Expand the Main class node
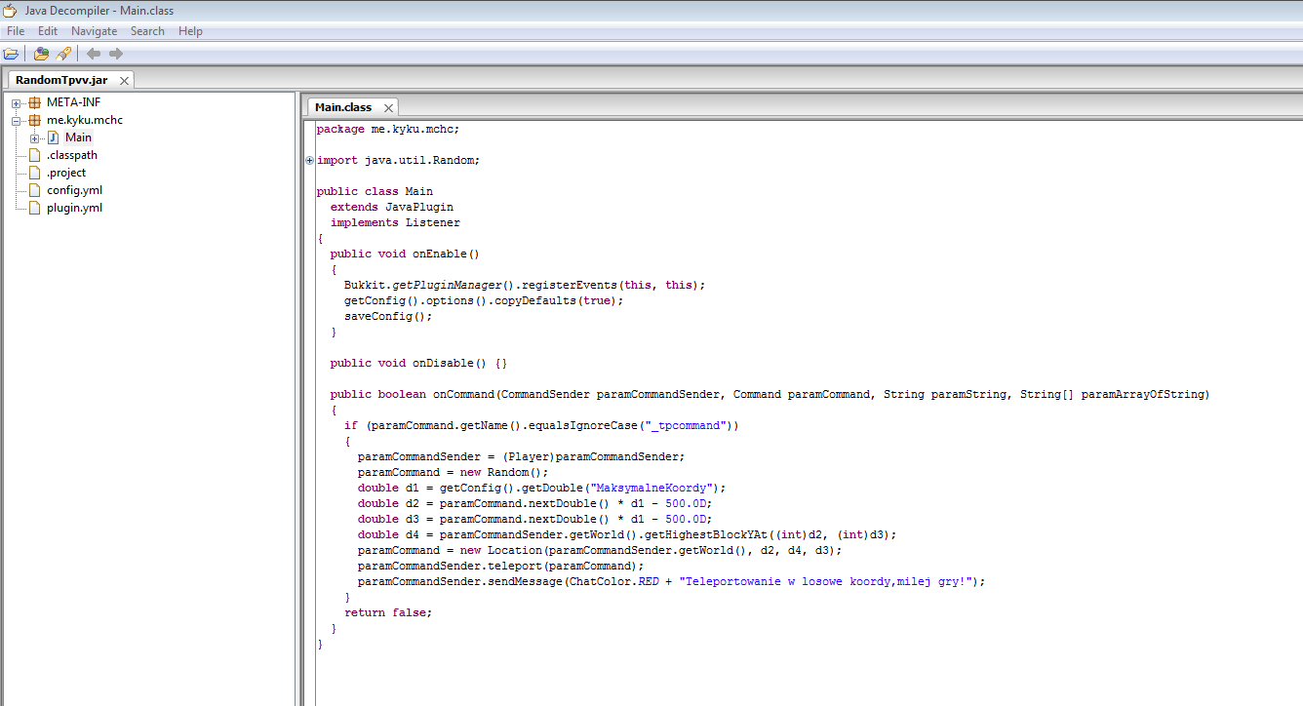1303x706 pixels. 35,137
